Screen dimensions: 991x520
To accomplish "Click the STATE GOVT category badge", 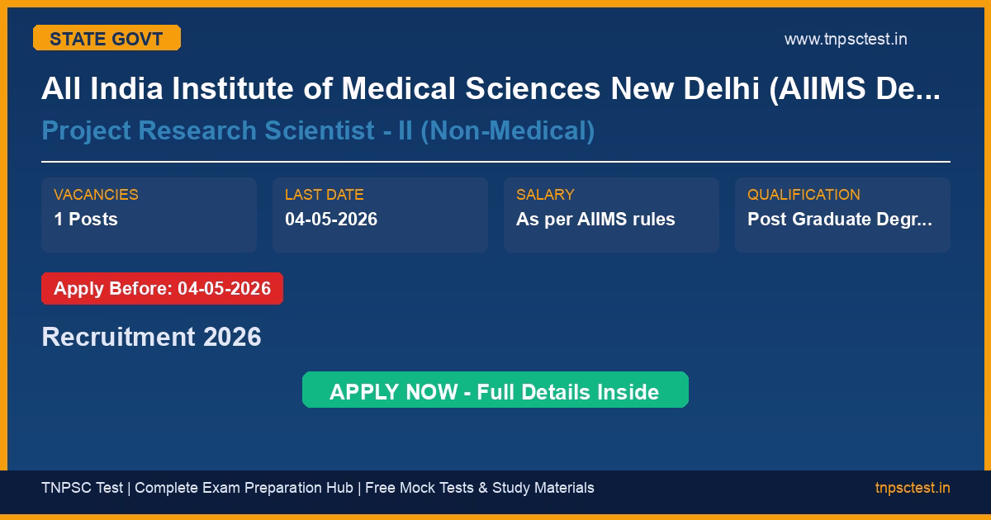I will [x=107, y=38].
